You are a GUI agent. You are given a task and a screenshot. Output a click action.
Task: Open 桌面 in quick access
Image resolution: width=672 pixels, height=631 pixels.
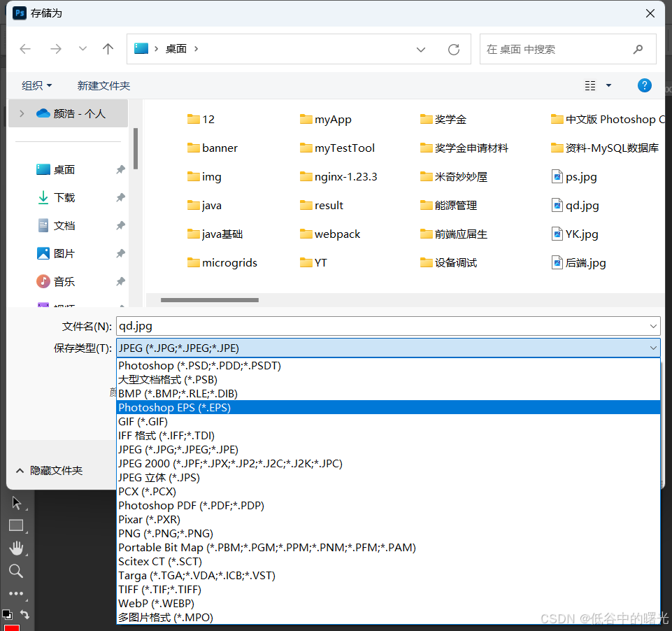[x=56, y=170]
